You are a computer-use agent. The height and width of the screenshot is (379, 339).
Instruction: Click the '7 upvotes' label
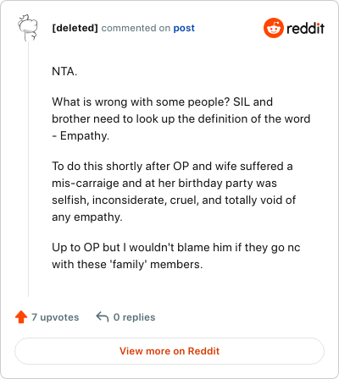click(x=55, y=317)
